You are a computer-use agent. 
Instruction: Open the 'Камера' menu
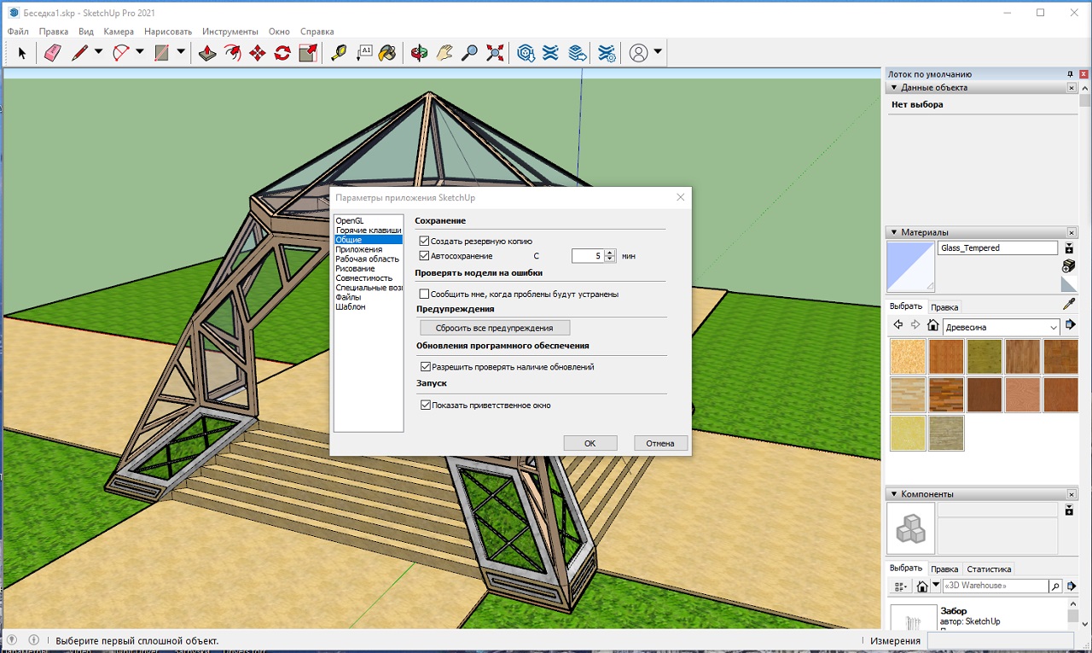click(119, 32)
